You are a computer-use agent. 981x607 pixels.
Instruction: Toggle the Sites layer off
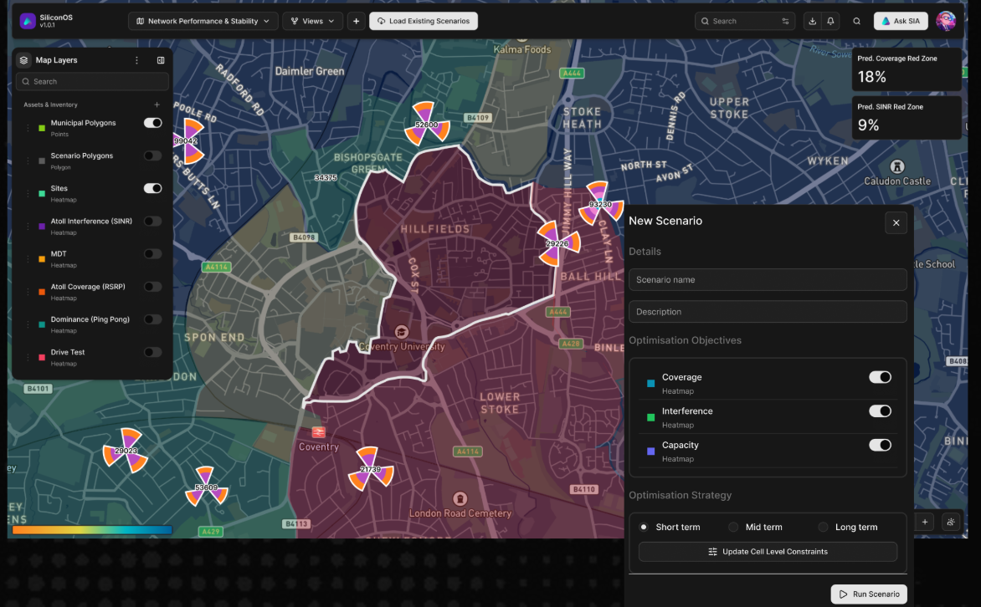[x=152, y=188]
